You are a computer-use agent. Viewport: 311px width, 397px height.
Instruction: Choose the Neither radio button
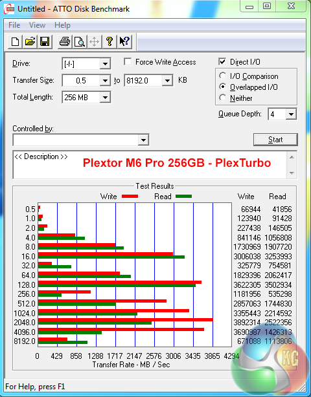pos(222,98)
